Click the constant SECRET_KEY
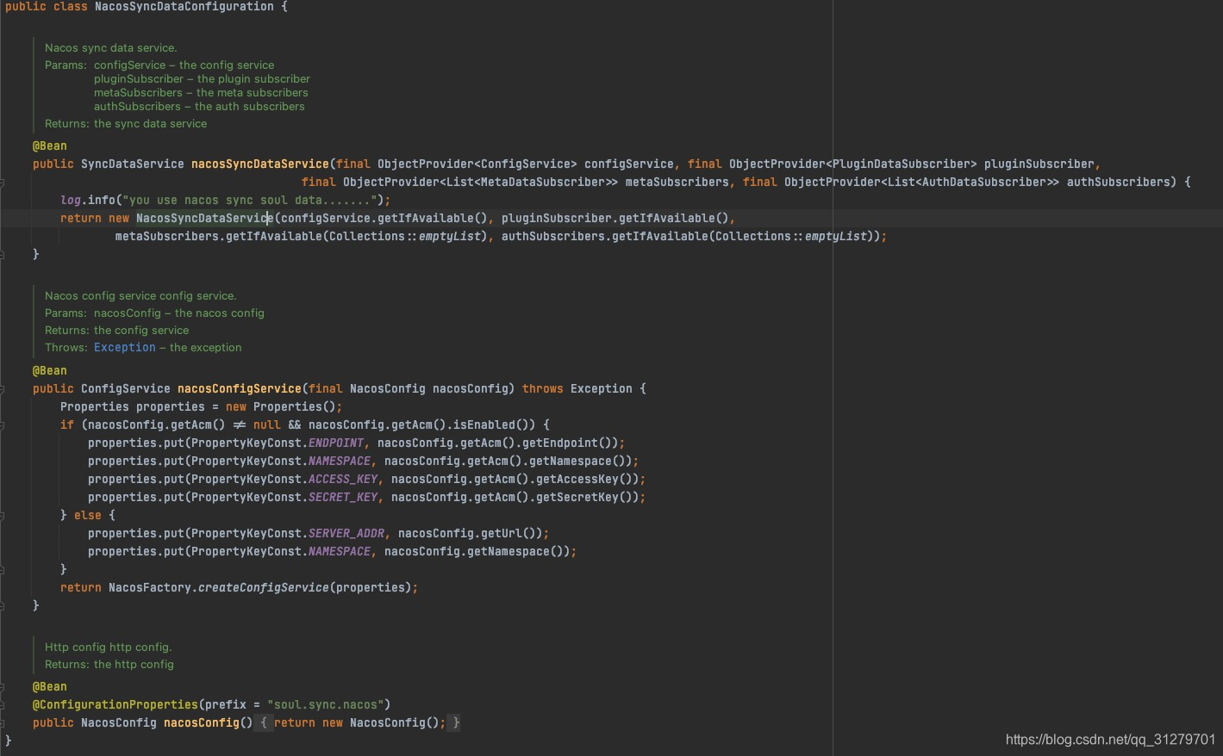Viewport: 1223px width, 756px height. click(x=343, y=497)
